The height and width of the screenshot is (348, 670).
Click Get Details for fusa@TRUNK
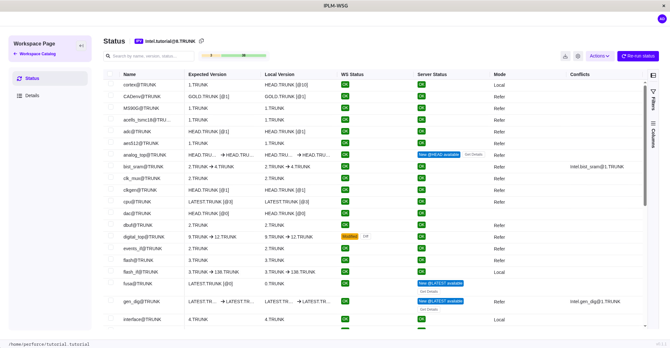429,292
